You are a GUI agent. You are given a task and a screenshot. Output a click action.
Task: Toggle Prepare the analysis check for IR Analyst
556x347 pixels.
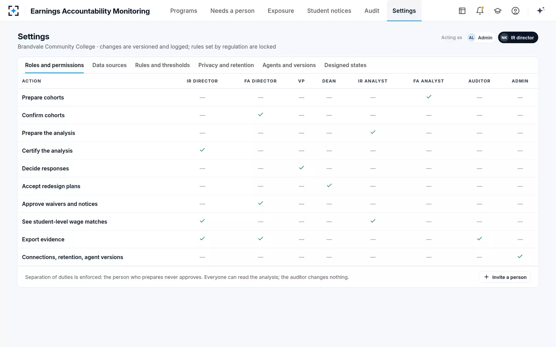[373, 132]
